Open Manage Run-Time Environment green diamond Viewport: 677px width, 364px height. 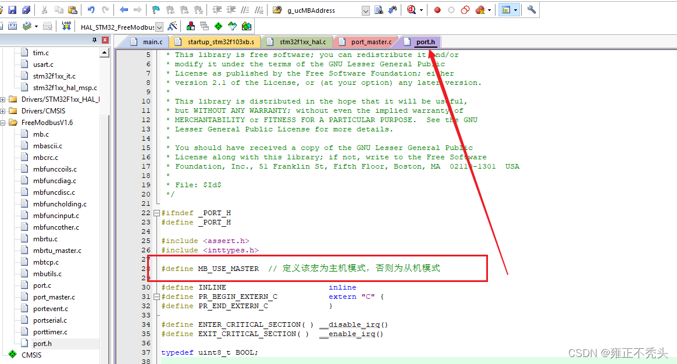pyautogui.click(x=219, y=26)
